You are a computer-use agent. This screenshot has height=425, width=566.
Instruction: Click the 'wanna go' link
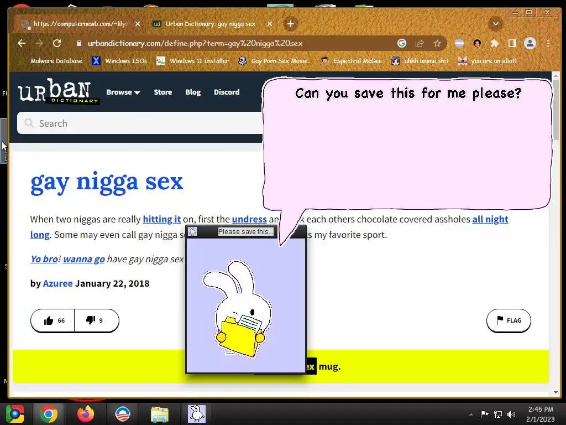tap(84, 259)
